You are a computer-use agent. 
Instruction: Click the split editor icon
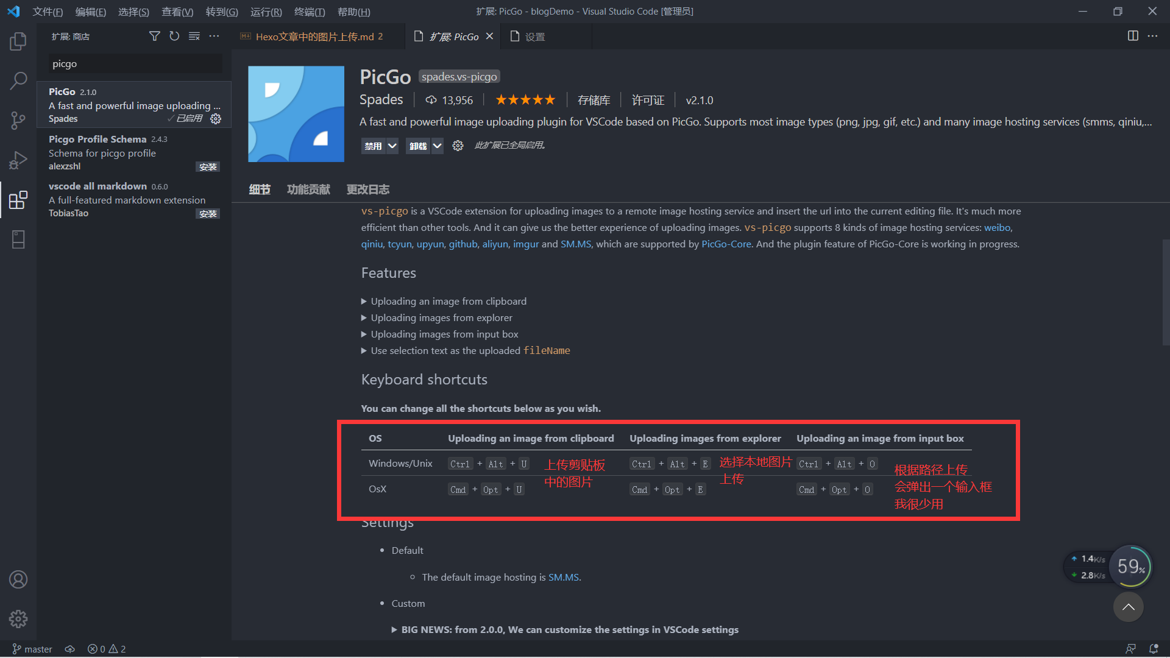coord(1133,36)
